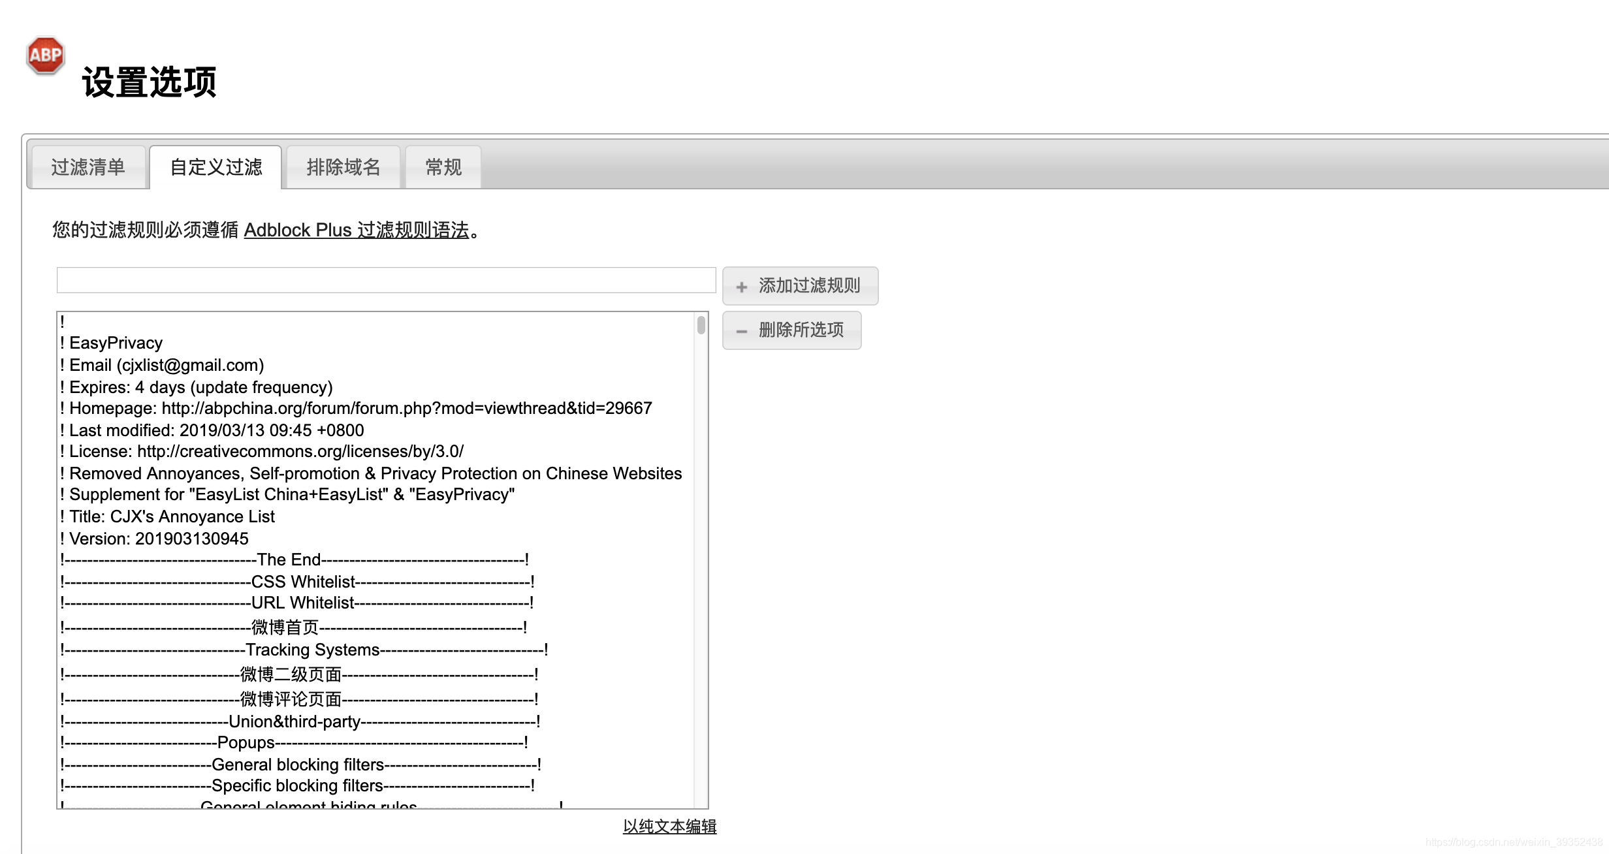
Task: Select the '! EasyPrivacy' filter line
Action: pyautogui.click(x=376, y=343)
